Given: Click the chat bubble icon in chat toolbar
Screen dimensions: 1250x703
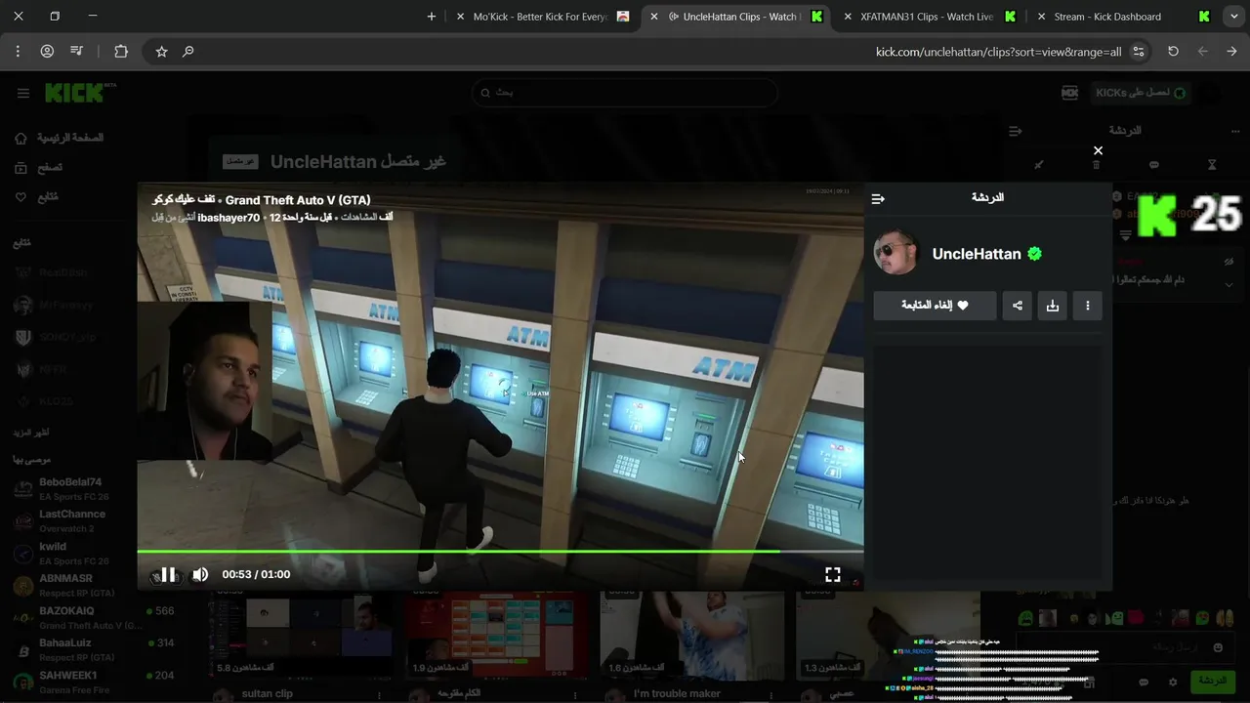Looking at the screenshot, I should (x=1154, y=165).
